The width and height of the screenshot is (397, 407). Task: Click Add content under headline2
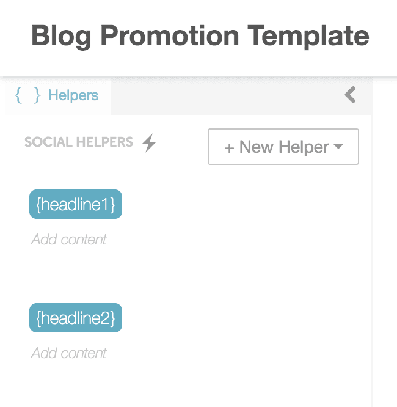click(68, 353)
